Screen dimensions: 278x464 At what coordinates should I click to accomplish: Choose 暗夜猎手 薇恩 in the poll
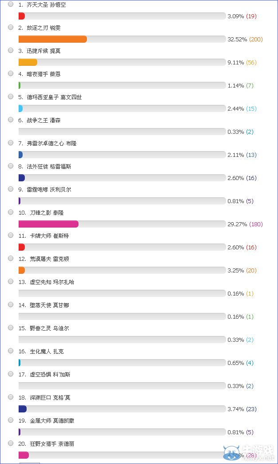[10, 74]
